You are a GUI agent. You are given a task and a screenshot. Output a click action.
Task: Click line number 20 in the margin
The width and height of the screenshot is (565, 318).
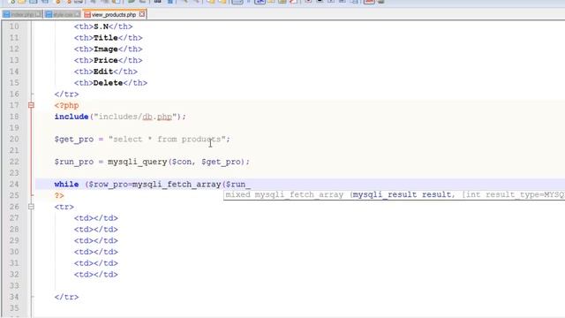point(14,140)
